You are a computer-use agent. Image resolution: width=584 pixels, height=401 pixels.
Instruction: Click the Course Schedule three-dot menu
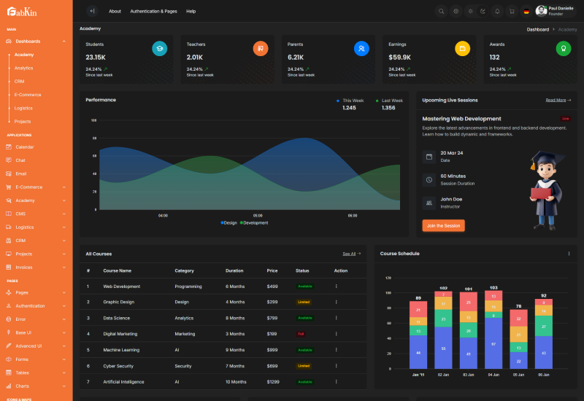tap(569, 254)
